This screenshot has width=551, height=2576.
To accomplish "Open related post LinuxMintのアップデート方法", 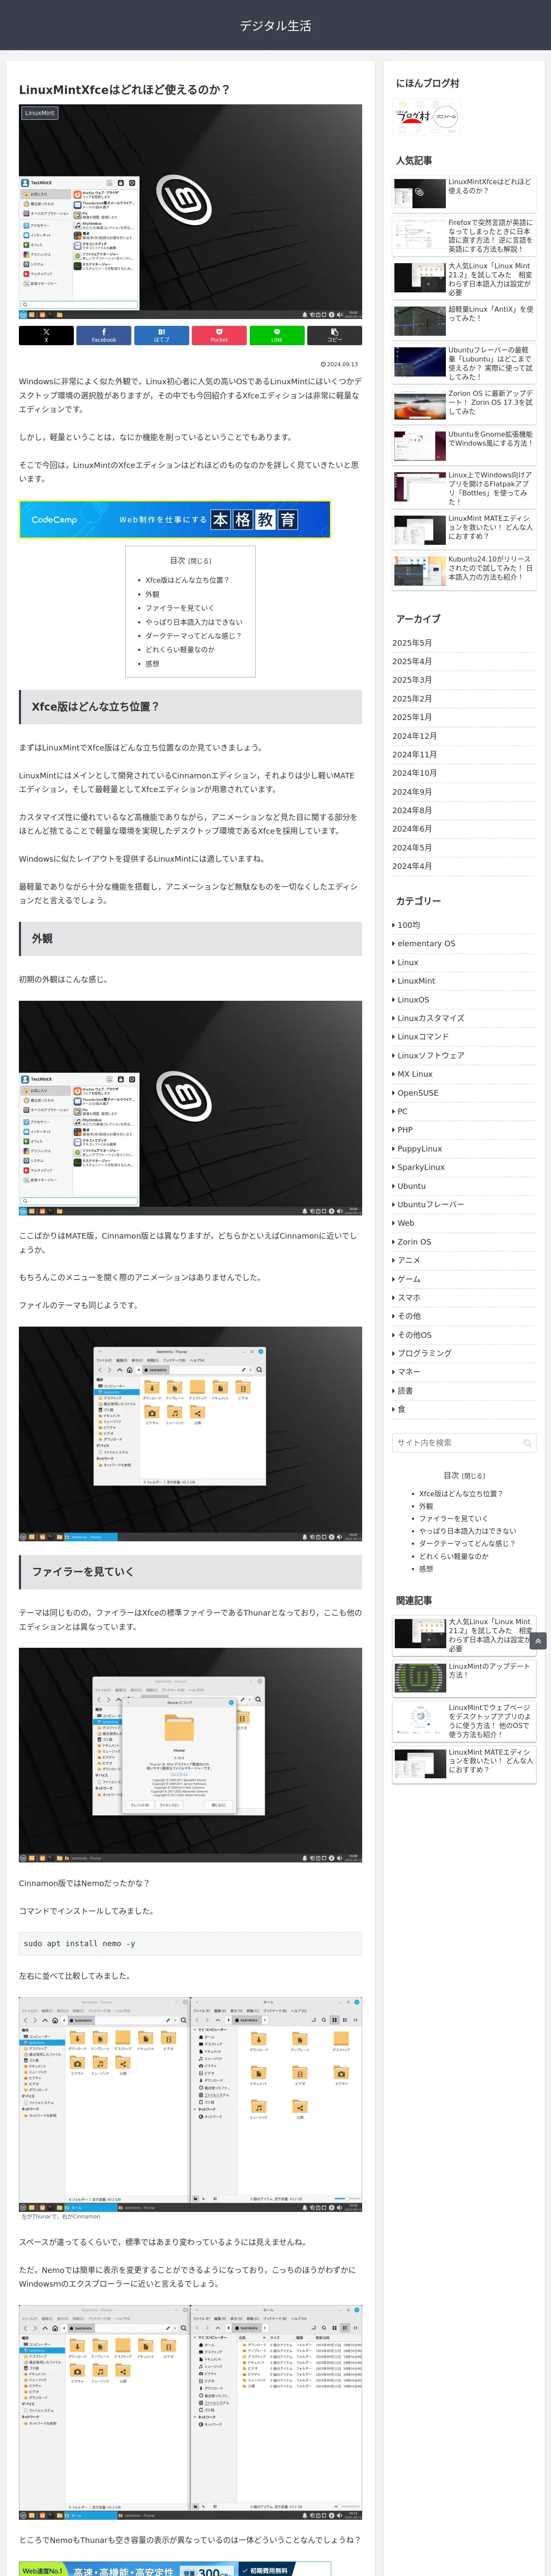I will click(x=464, y=1679).
